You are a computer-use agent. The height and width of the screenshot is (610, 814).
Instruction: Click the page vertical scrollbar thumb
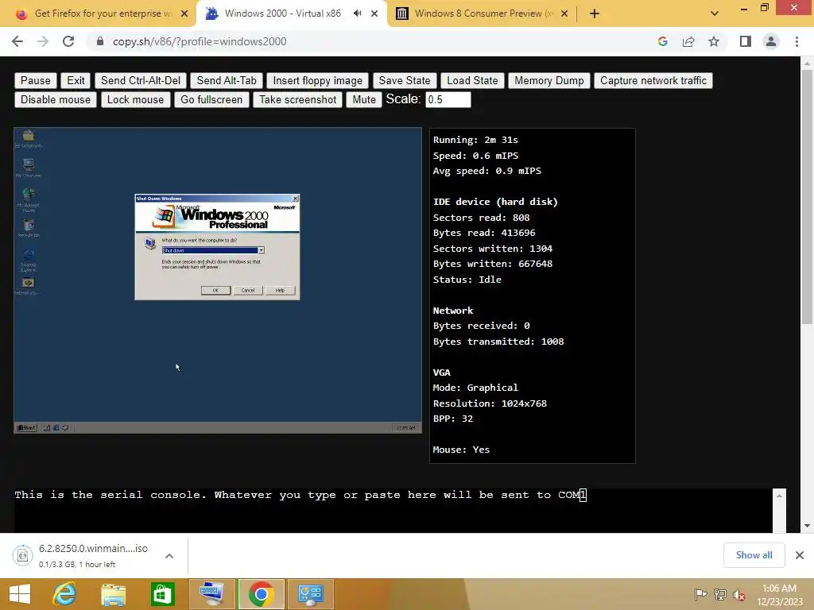[x=807, y=197]
